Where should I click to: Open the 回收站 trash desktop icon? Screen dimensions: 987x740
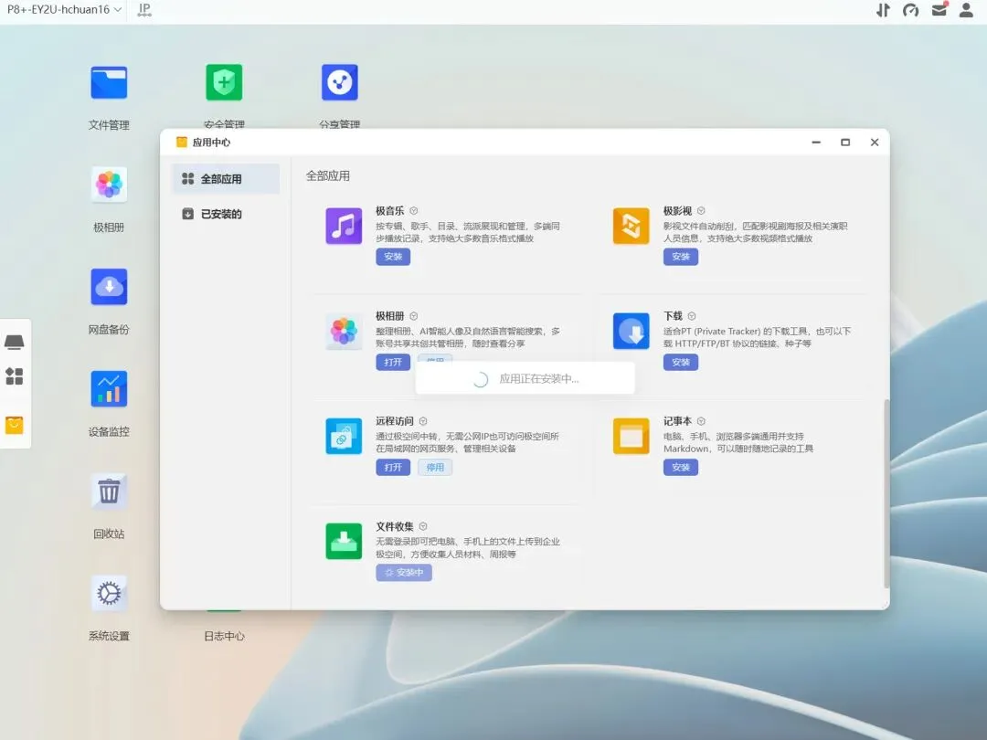point(109,491)
